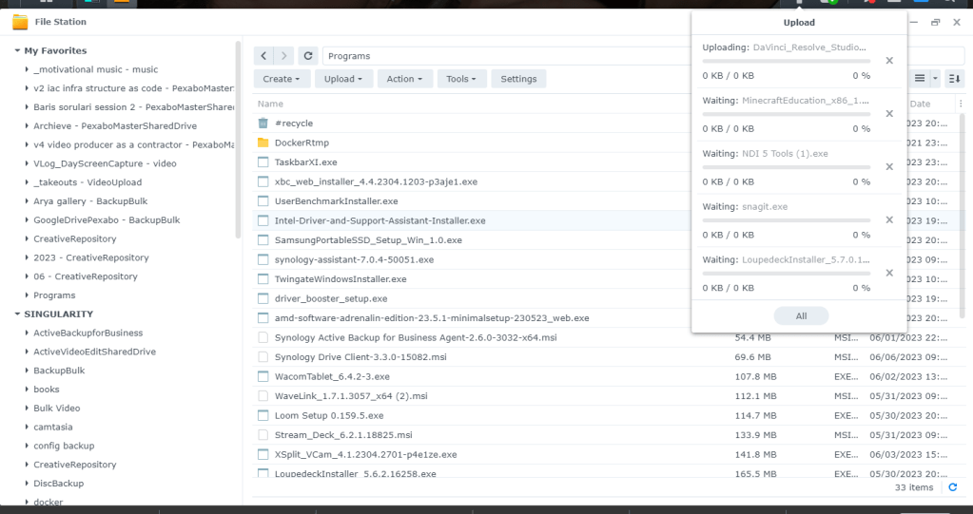The width and height of the screenshot is (973, 514).
Task: Expand the BackupBulk shared folder arrow
Action: [x=27, y=371]
